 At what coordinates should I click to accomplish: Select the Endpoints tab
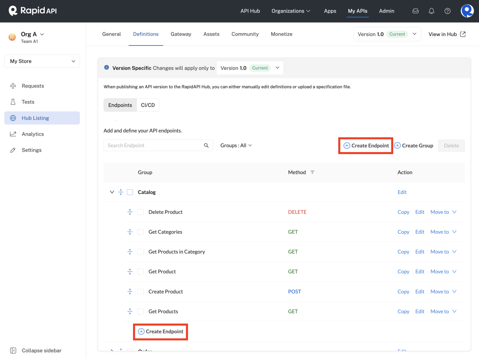click(x=120, y=105)
